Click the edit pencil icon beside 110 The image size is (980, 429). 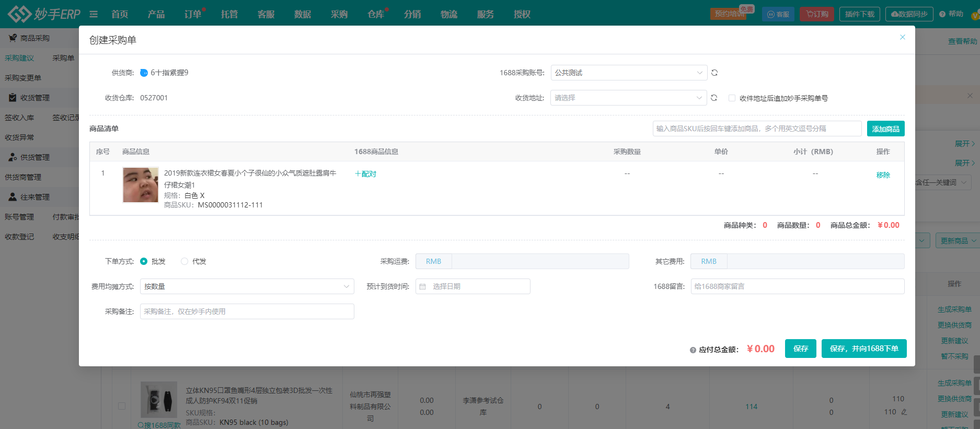click(904, 412)
